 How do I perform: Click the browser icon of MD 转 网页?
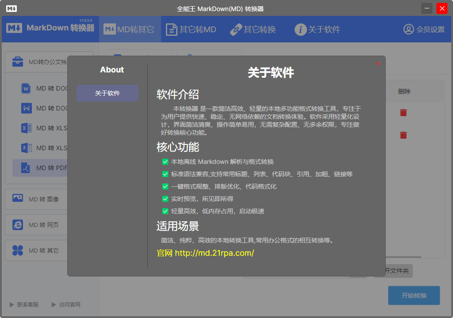coord(18,225)
